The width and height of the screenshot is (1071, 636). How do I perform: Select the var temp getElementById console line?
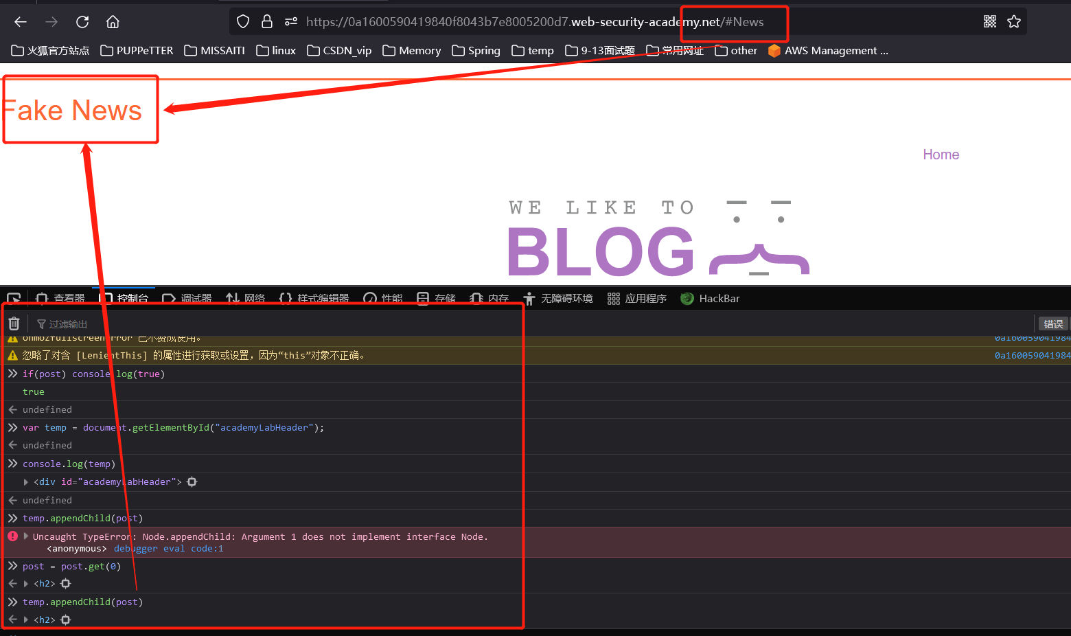click(x=173, y=428)
